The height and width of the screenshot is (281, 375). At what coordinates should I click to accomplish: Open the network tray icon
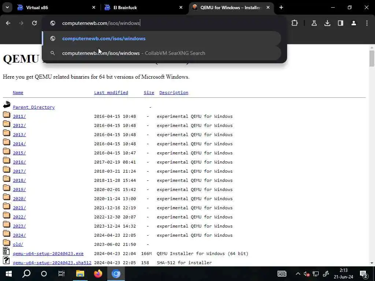pos(316,274)
